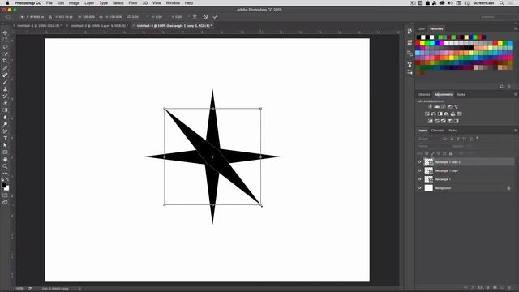Viewport: 519px width, 292px height.
Task: Select the Magic Wand tool
Action: [5, 54]
